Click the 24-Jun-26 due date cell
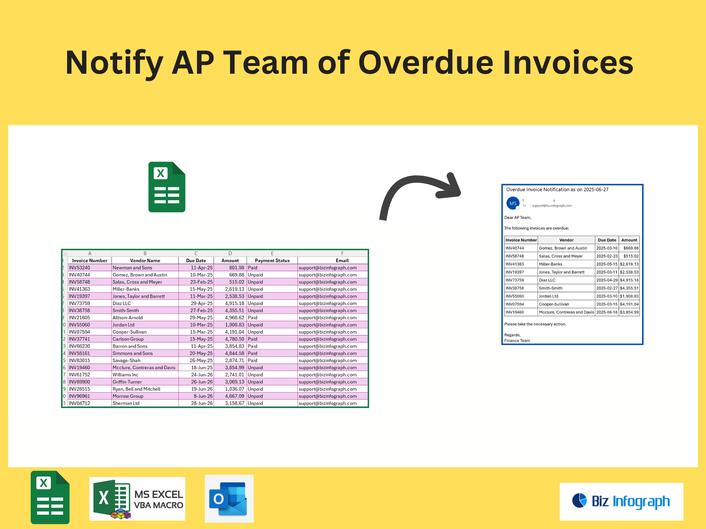This screenshot has width=706, height=529. coord(196,375)
